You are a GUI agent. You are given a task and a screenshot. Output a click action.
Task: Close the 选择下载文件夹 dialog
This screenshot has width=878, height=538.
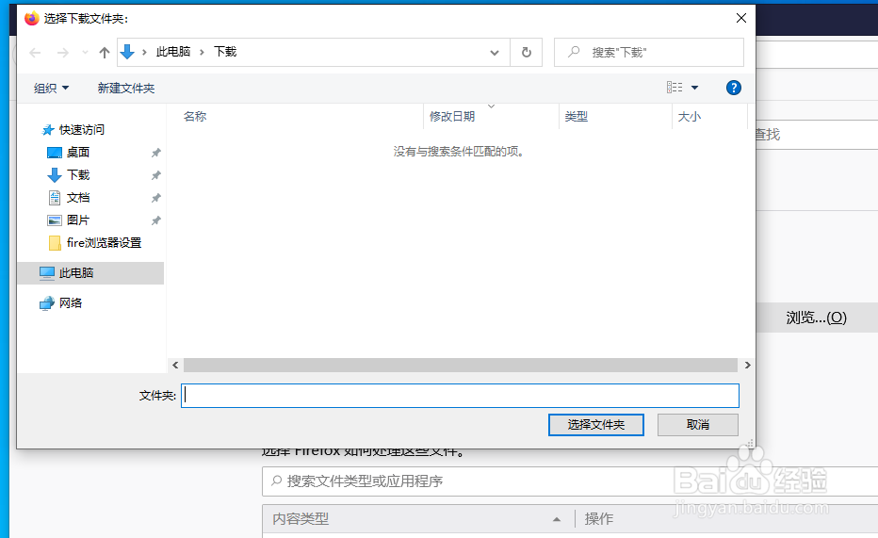coord(740,19)
